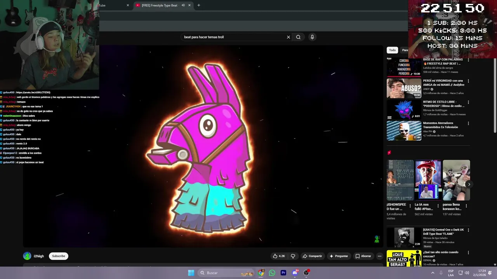Image resolution: width=497 pixels, height=279 pixels.
Task: Open a new browser tab with the plus
Action: [199, 5]
